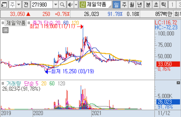The image size is (181, 117).
Task: Click the change rate +0.76%
Action: 62,14
